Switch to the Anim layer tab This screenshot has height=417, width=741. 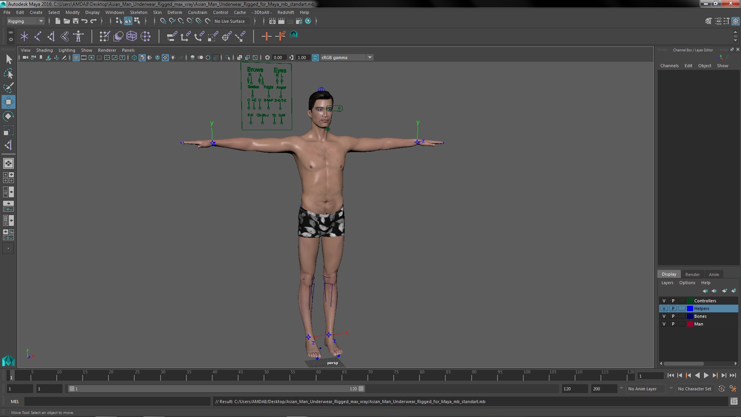(x=714, y=275)
